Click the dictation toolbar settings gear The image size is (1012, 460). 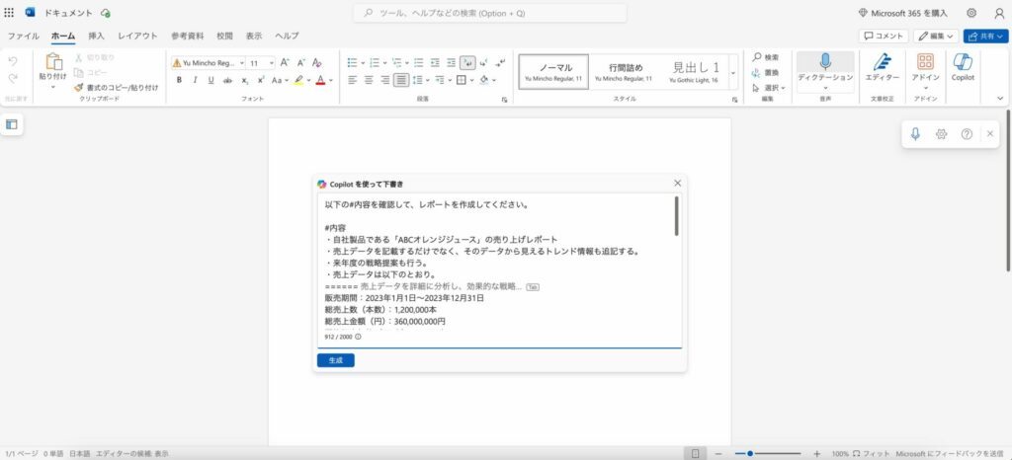tap(941, 134)
